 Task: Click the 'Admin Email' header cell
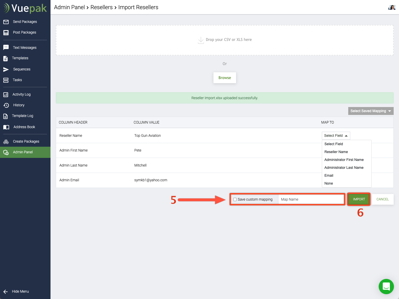[x=69, y=180]
